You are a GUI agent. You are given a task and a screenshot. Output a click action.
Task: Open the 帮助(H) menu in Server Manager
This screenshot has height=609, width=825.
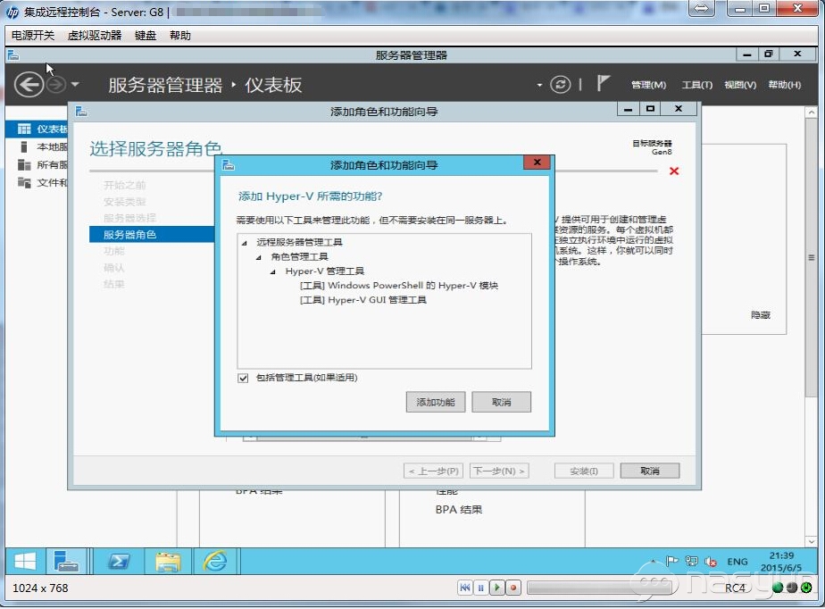click(x=785, y=85)
